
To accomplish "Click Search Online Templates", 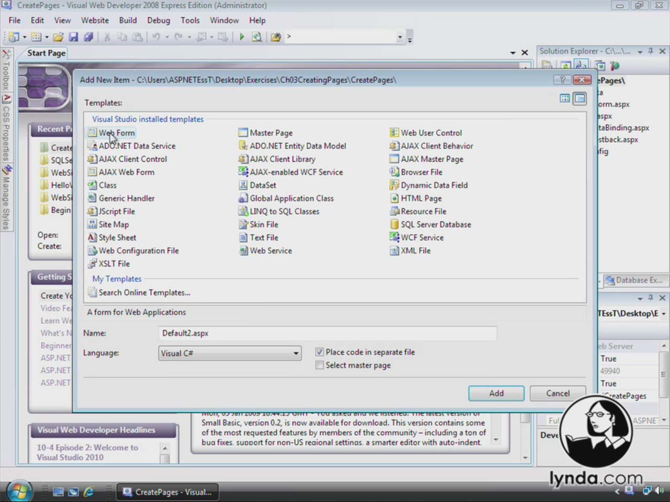I will coord(139,293).
